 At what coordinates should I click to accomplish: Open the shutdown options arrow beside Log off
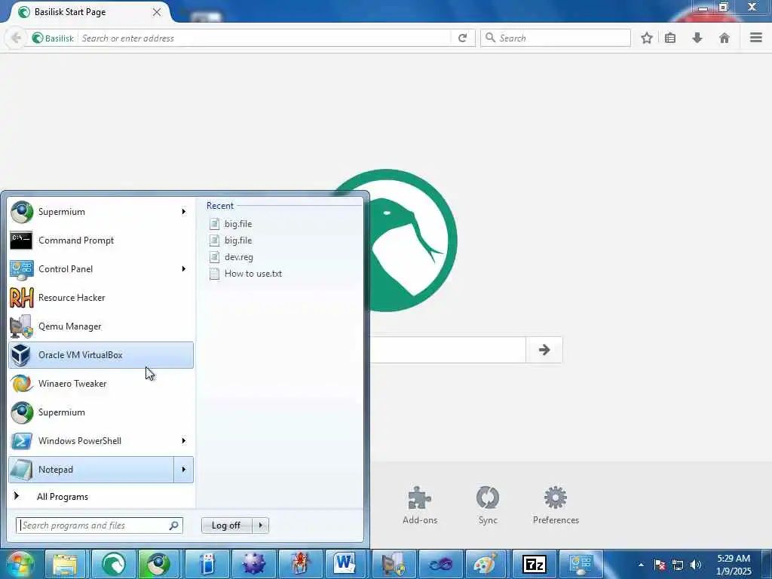[x=260, y=525]
